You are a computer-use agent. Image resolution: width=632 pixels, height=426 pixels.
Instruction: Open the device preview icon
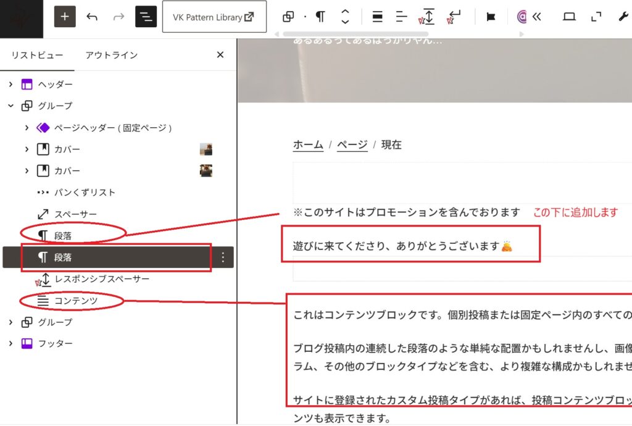pos(569,17)
